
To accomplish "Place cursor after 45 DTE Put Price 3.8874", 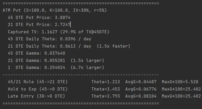I will click(x=70, y=17).
